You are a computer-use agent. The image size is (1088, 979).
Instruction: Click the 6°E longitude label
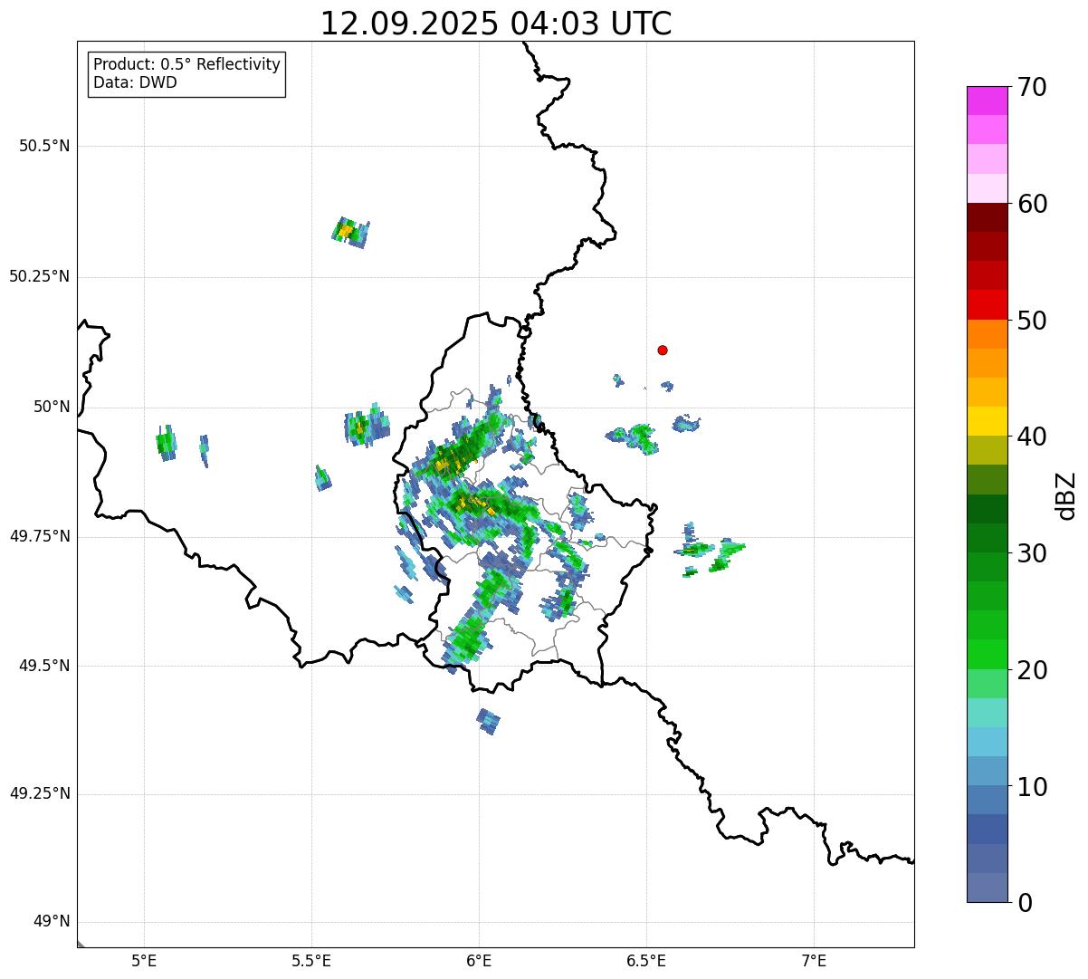(x=479, y=961)
